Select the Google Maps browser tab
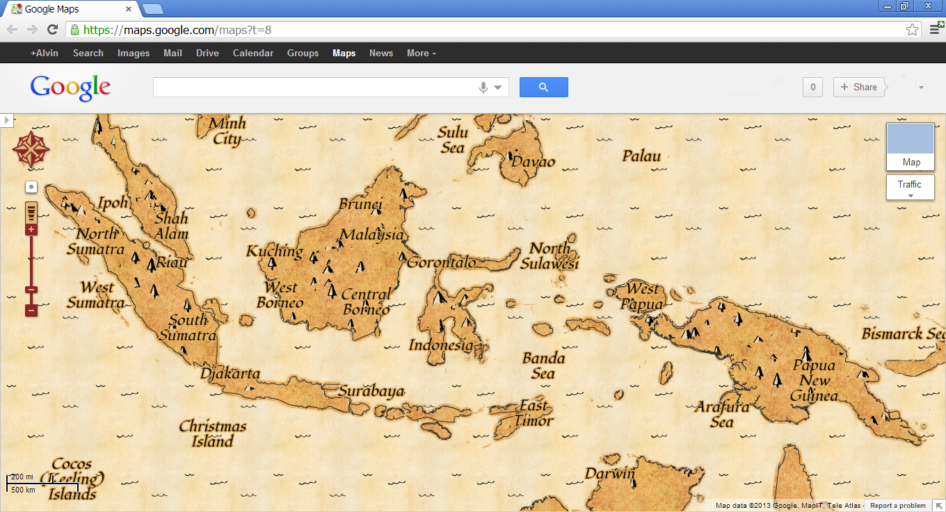Image resolution: width=946 pixels, height=512 pixels. [71, 9]
